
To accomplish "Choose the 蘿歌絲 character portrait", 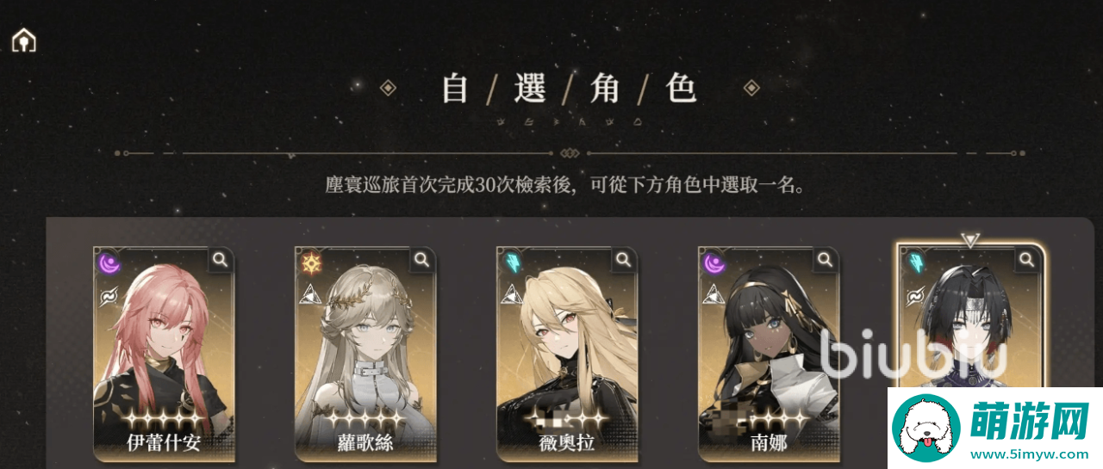I will [x=365, y=354].
